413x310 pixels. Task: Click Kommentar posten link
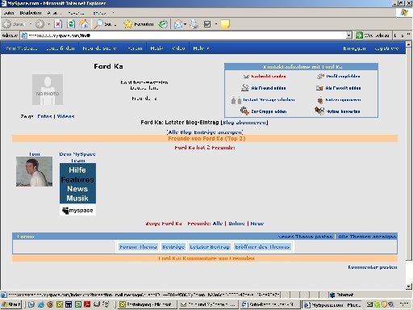(373, 267)
